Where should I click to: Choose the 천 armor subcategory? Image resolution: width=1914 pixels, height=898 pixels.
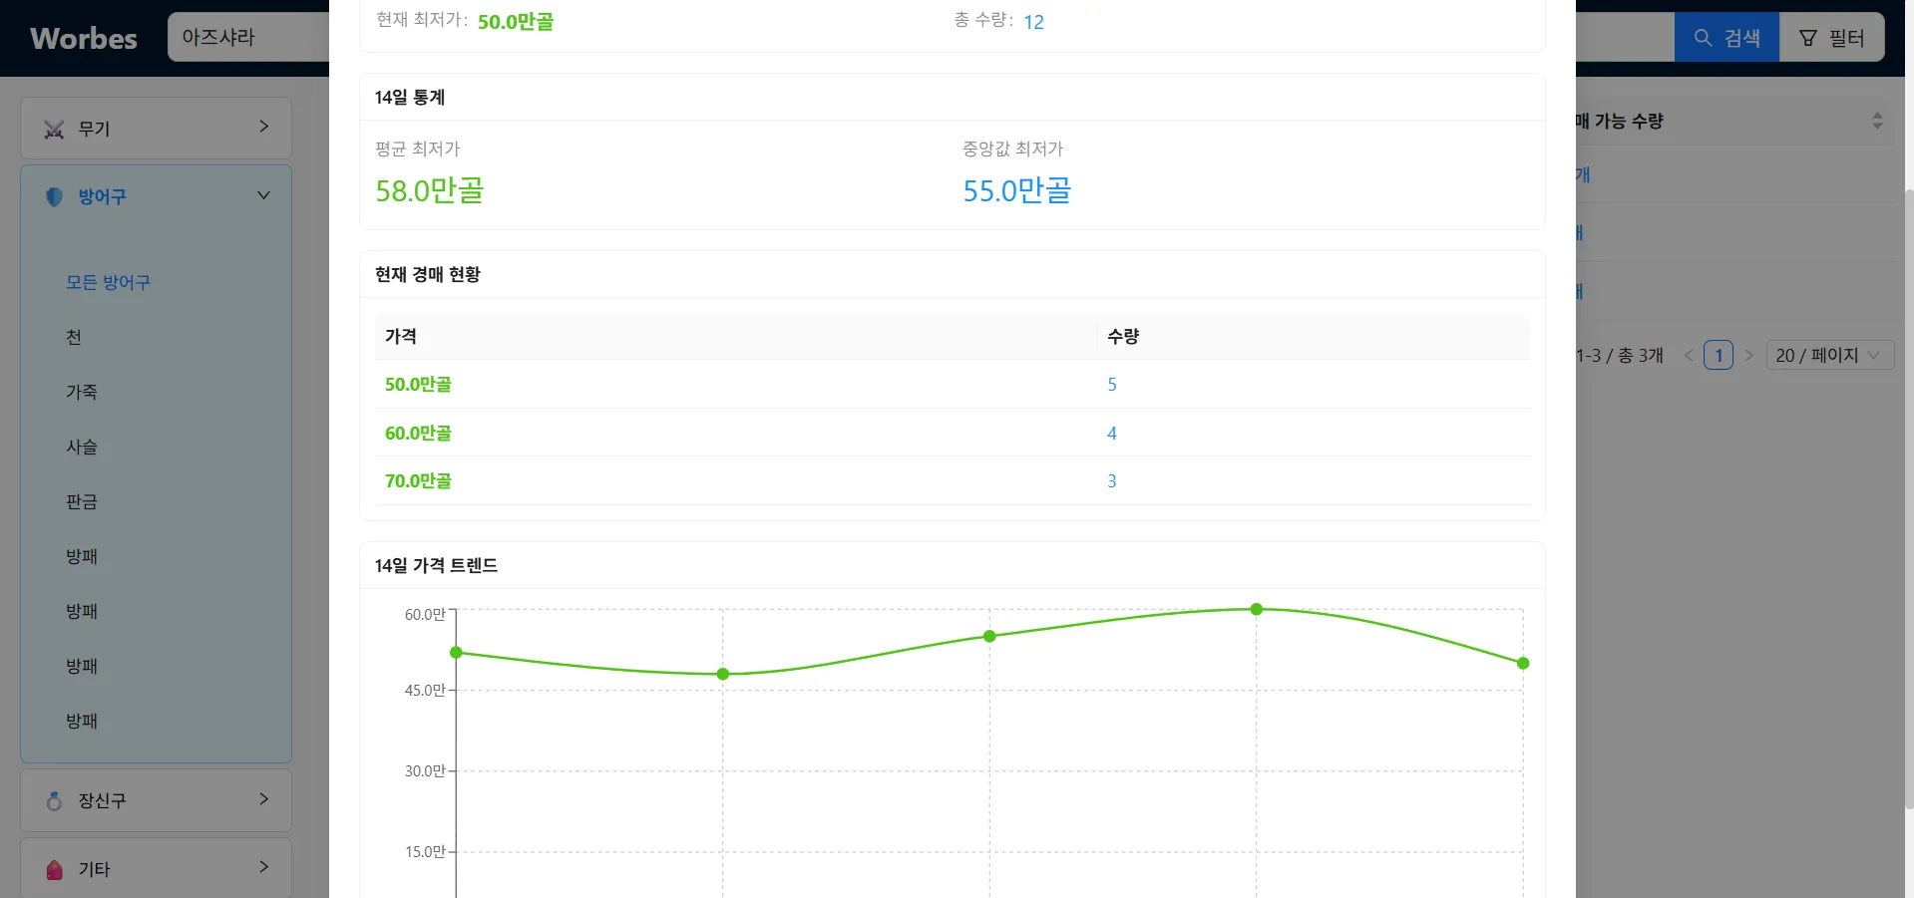click(x=74, y=338)
